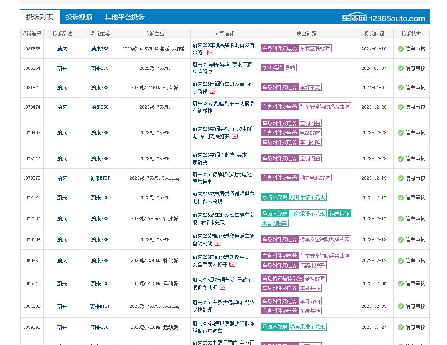
Task: Open image icon for ES6悬挂调节差 complaint
Action: coord(222,287)
